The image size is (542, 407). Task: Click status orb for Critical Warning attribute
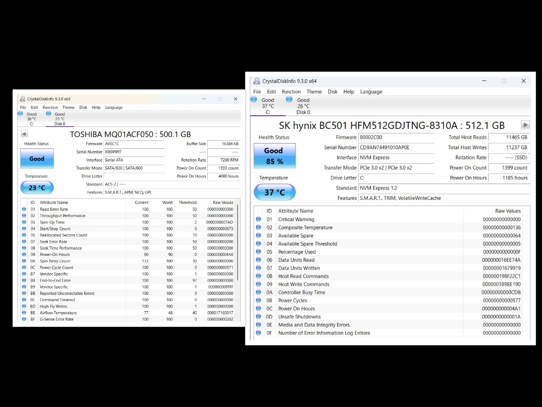pos(258,219)
